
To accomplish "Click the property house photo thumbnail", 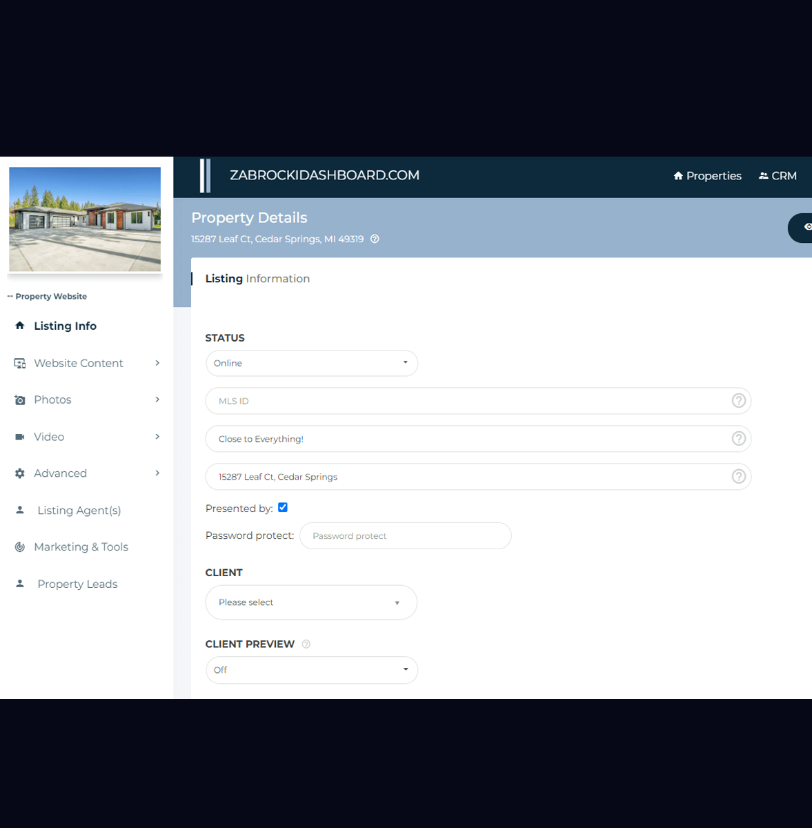I will [85, 219].
